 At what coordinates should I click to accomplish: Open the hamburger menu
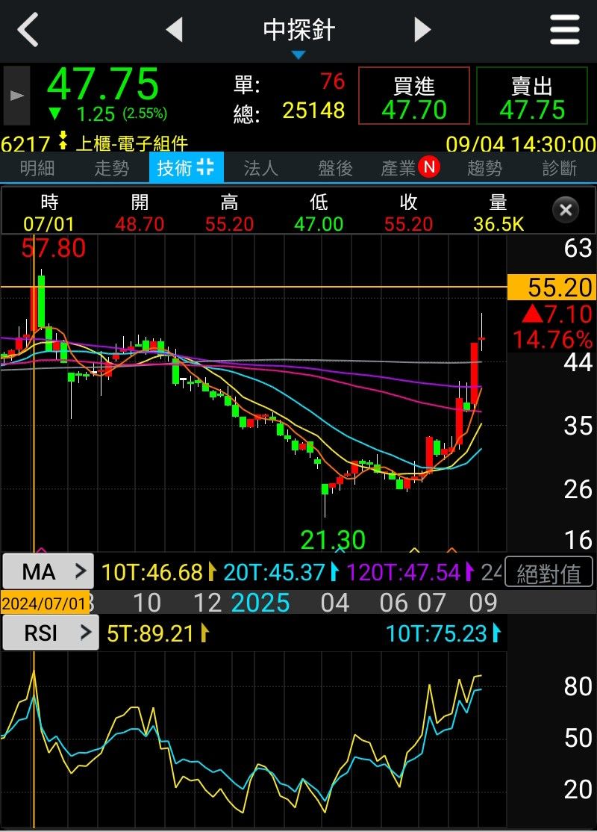point(564,31)
